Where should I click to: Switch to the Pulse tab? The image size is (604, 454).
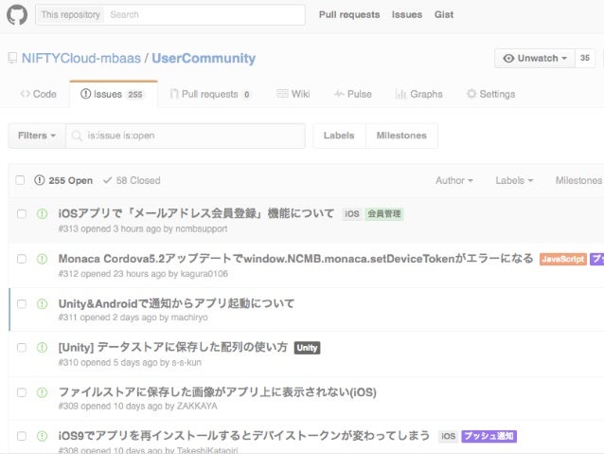[353, 94]
